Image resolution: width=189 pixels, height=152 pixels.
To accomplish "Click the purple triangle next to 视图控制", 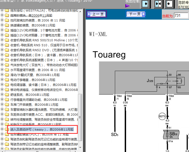I will click(127, 6).
